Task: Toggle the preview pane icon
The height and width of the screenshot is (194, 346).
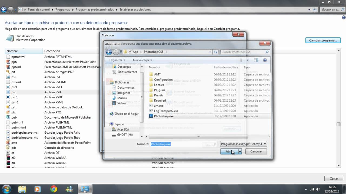Action: 256,60
